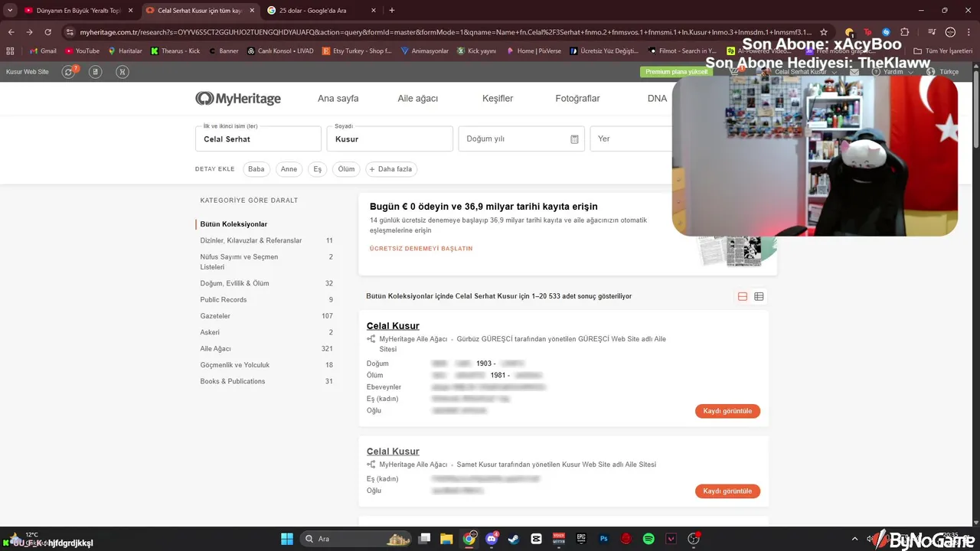Add Ölüm detail filter
This screenshot has width=980, height=551.
coord(347,169)
